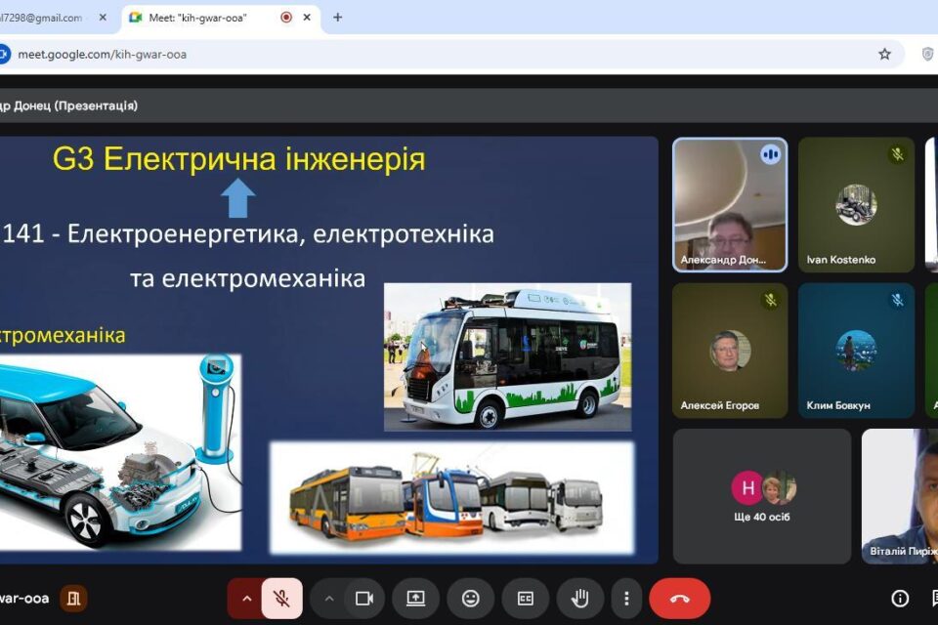This screenshot has width=938, height=625.
Task: Click speaking indicator on Александр Дон... tile
Action: 771,154
